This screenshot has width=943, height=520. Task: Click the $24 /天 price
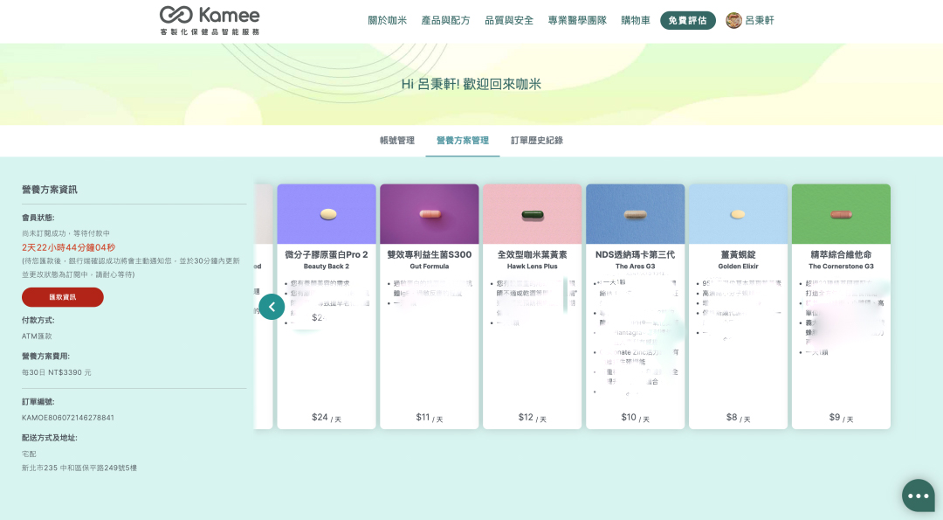pyautogui.click(x=327, y=418)
